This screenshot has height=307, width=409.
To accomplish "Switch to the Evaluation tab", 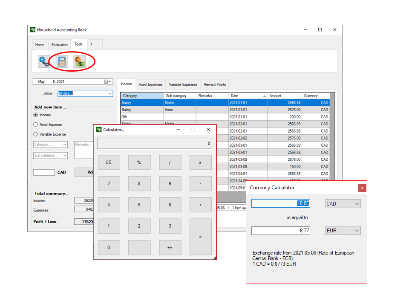I will (x=59, y=45).
